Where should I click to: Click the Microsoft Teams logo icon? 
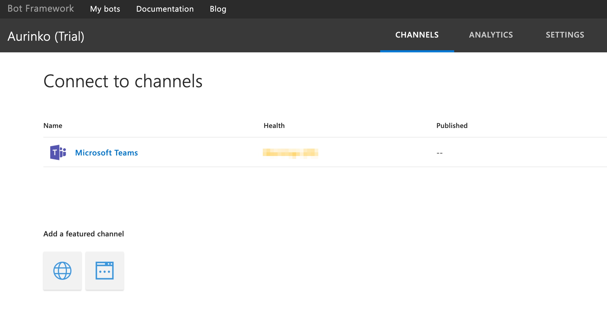pyautogui.click(x=58, y=152)
